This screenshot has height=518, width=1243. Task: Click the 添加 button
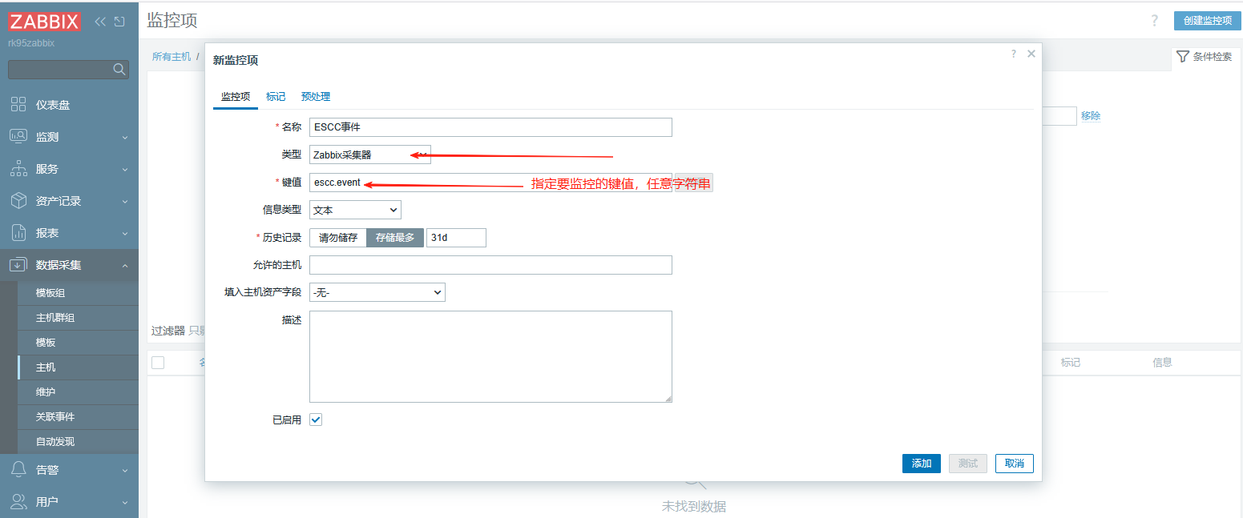point(921,464)
